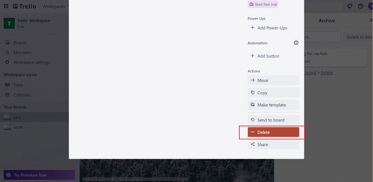Click Delete in the Actions menu
Viewport: 373px width, 182px height.
click(273, 132)
